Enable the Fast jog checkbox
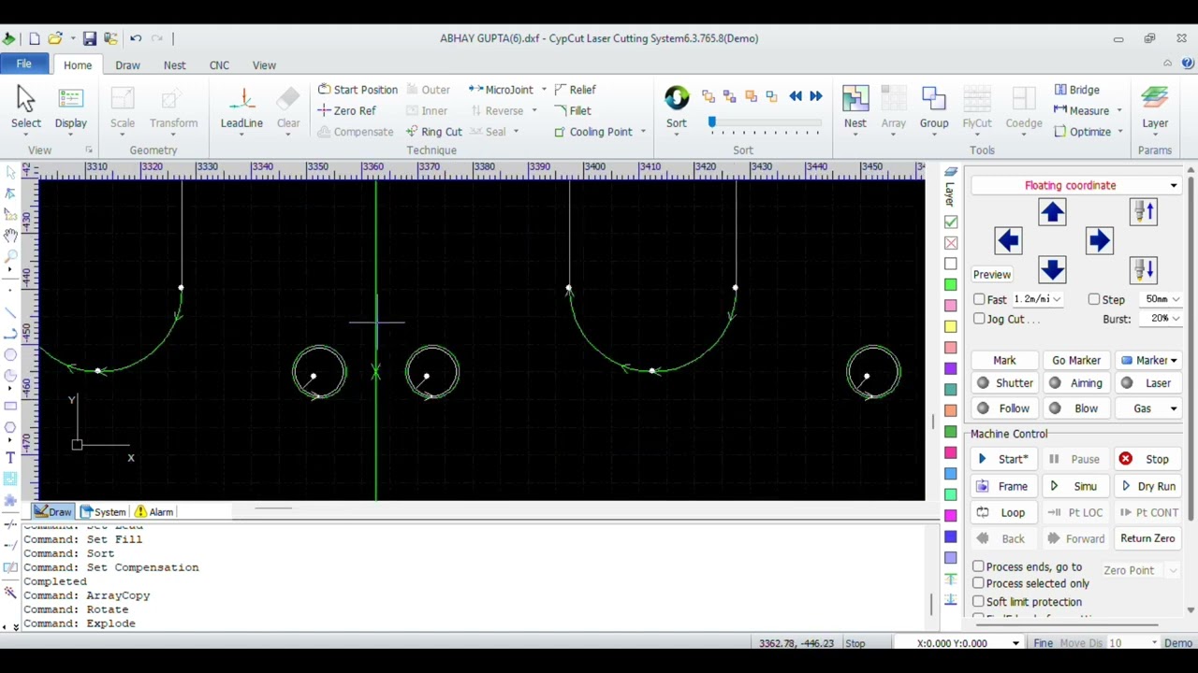Viewport: 1198px width, 673px height. click(979, 299)
